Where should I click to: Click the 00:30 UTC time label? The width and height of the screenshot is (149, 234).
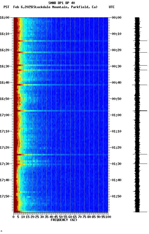117,66
